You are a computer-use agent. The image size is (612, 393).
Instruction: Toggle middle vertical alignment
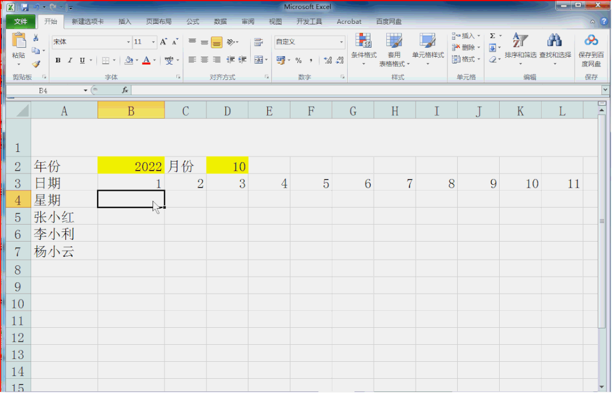[x=204, y=42]
